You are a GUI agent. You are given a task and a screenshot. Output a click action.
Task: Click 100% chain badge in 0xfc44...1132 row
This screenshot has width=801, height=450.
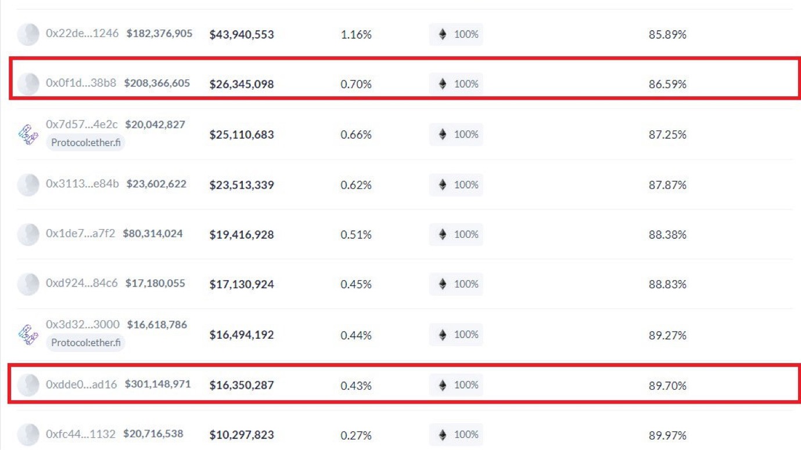point(456,434)
